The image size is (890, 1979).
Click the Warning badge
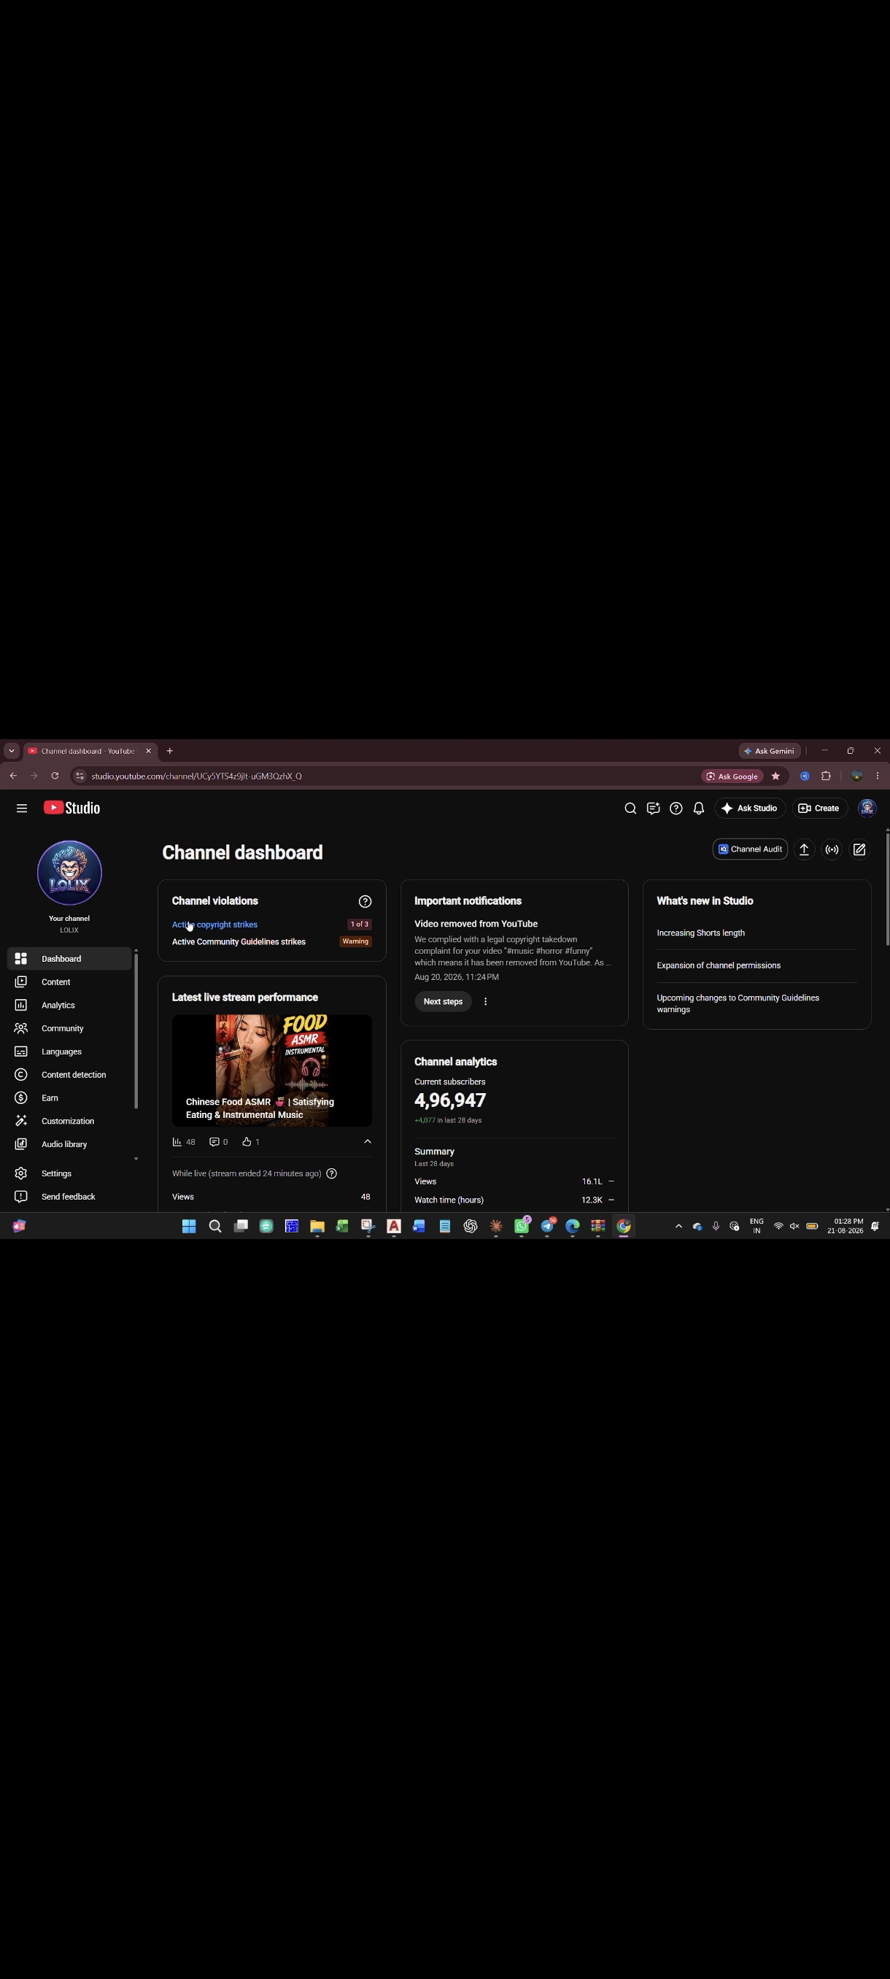355,941
